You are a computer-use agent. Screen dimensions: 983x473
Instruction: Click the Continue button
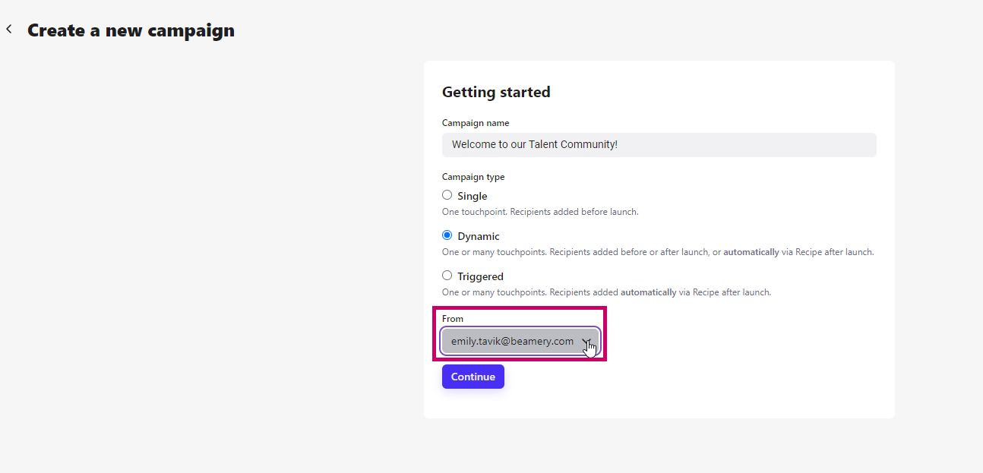point(473,377)
